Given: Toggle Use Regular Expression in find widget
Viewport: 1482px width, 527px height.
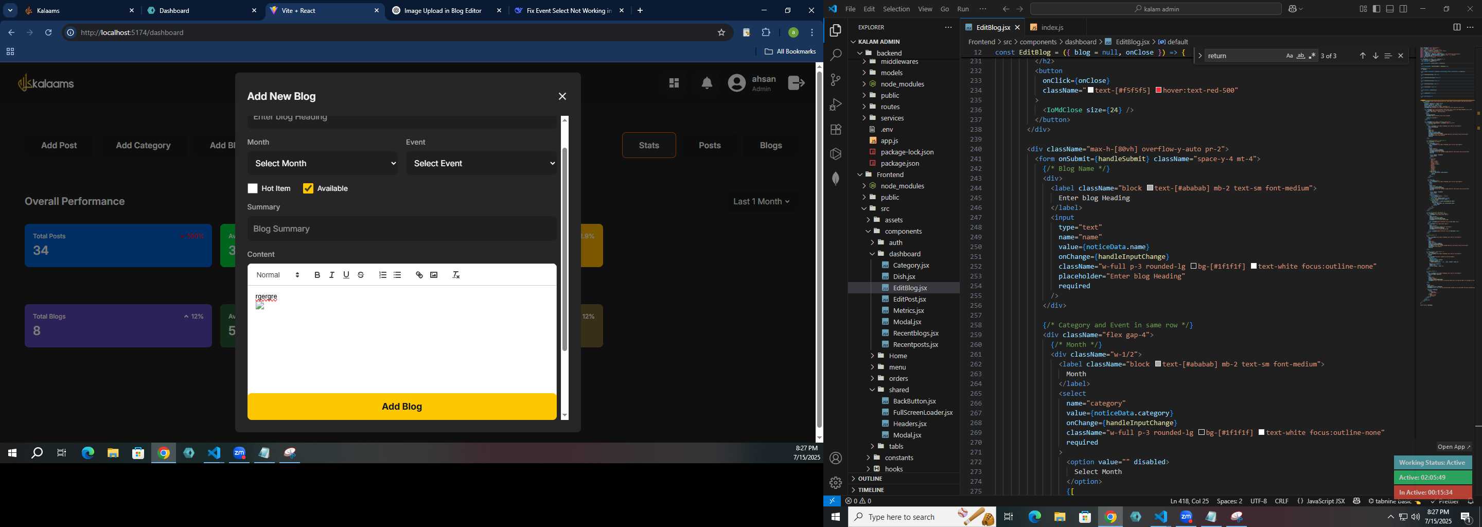Looking at the screenshot, I should click(1312, 56).
